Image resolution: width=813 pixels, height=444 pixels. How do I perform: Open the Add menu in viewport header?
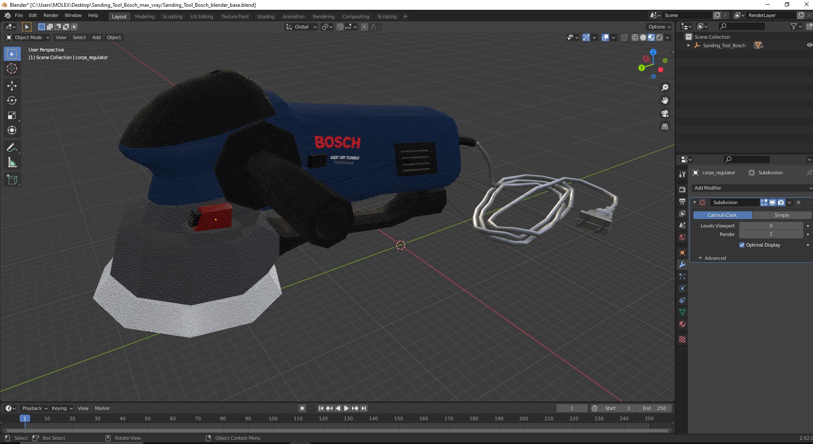97,37
